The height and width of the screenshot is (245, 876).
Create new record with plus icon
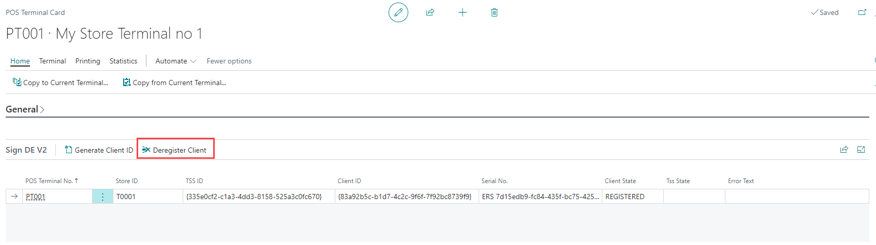click(x=463, y=12)
